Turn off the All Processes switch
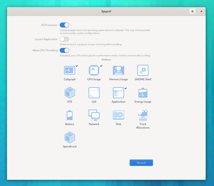214x186 pixels. tap(64, 25)
